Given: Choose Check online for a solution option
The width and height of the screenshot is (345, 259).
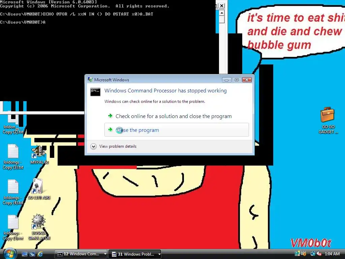Looking at the screenshot, I should click(177, 116).
